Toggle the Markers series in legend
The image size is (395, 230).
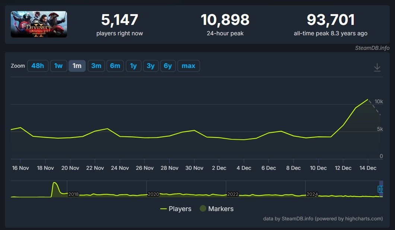[x=217, y=208]
